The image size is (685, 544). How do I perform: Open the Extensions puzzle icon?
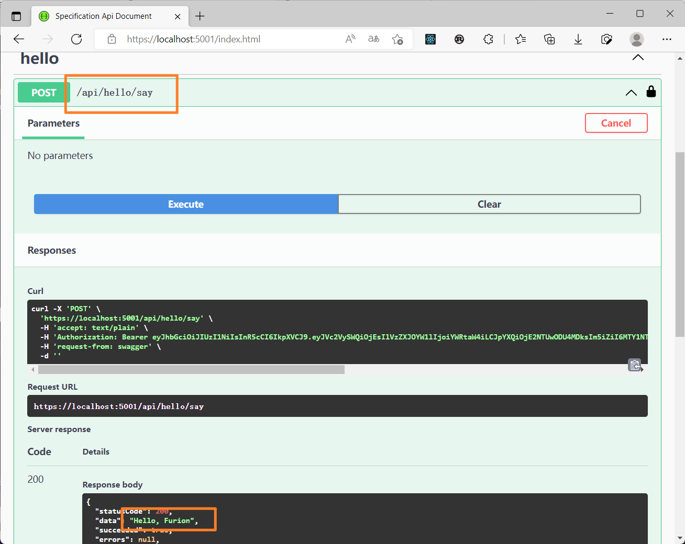tap(488, 39)
